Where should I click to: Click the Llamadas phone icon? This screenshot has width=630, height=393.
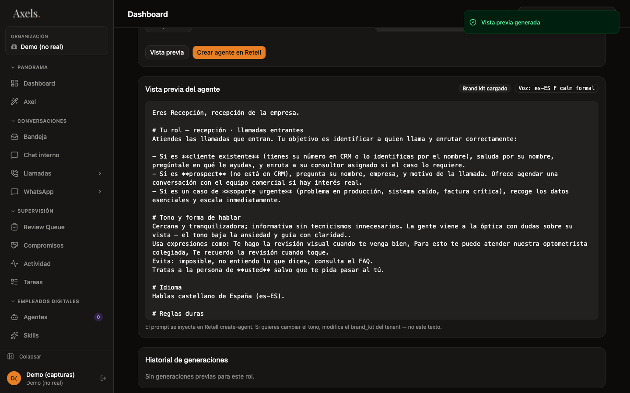point(14,173)
